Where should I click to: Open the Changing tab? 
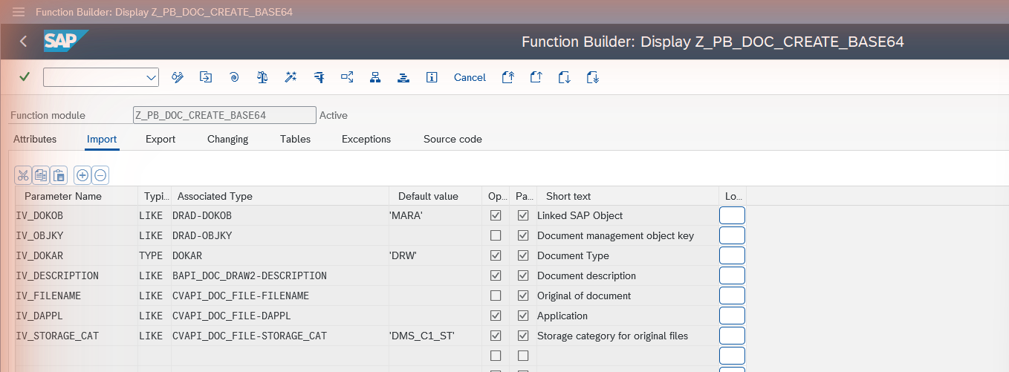click(x=227, y=139)
